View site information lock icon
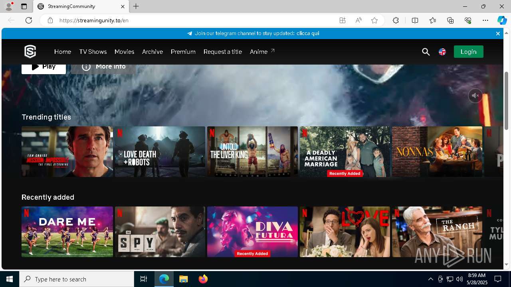The width and height of the screenshot is (511, 287). tap(50, 20)
